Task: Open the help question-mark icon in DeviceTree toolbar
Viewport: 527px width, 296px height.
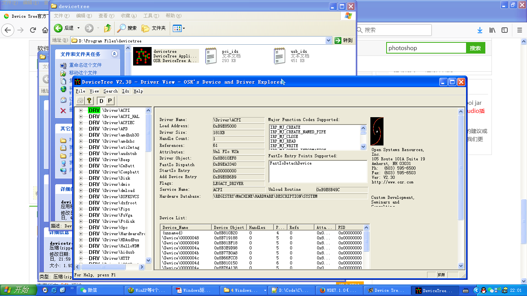Action: point(89,101)
